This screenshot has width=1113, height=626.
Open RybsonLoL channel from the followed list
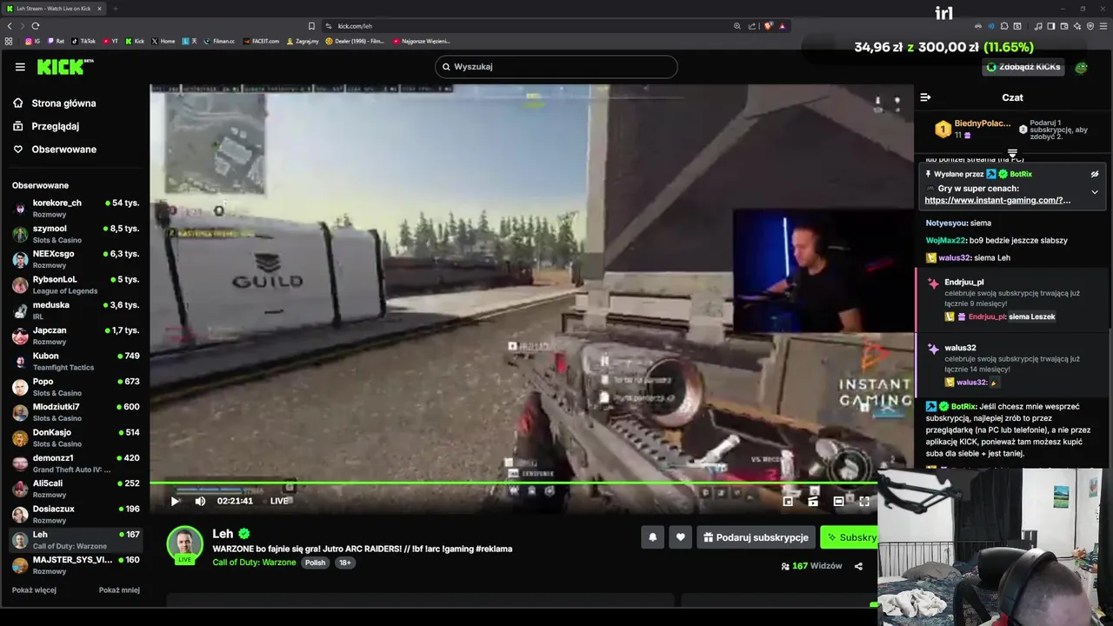tap(75, 284)
